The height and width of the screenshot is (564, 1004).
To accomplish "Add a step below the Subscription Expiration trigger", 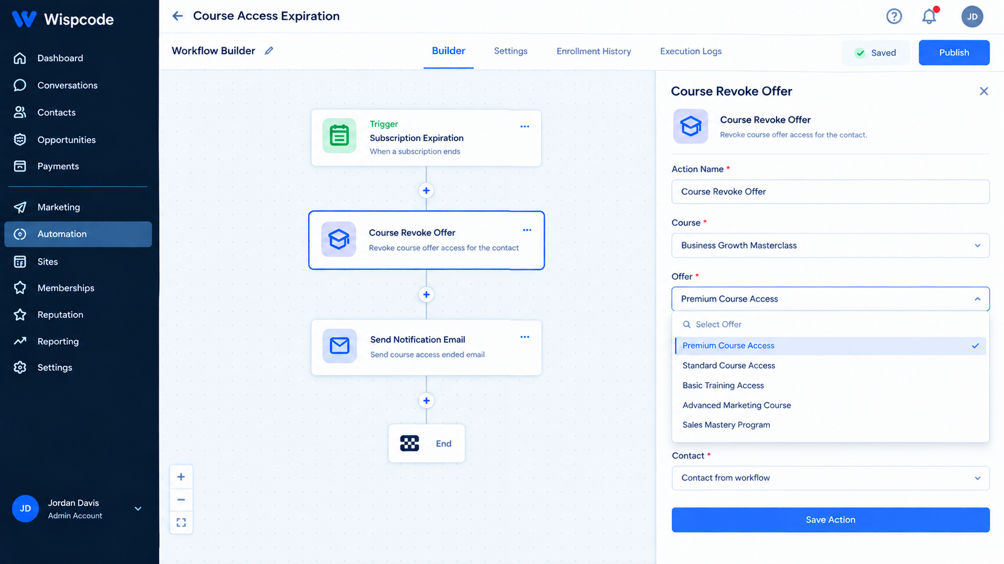I will pyautogui.click(x=426, y=191).
